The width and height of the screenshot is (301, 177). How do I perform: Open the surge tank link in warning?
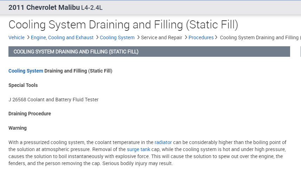click(x=138, y=149)
